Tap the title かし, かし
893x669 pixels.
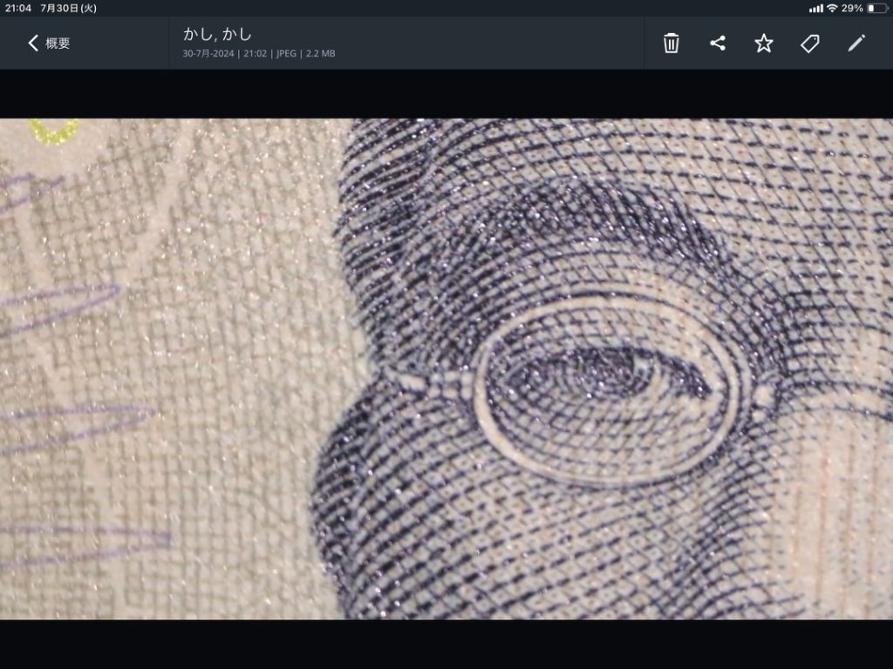(x=217, y=35)
